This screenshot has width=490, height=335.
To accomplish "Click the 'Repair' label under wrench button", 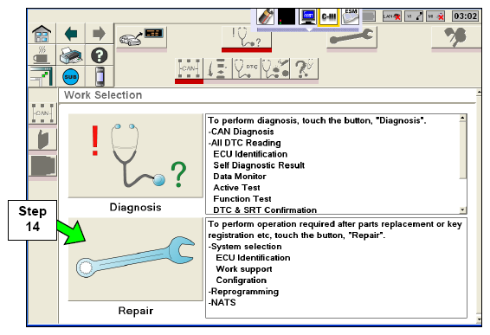I will 136,311.
